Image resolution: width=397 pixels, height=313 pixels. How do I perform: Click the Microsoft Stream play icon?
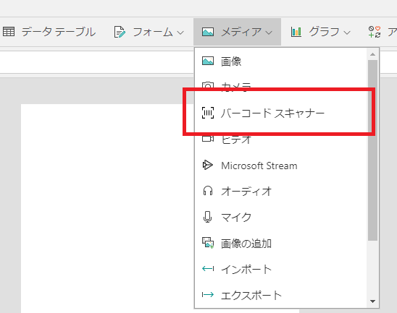coord(208,165)
